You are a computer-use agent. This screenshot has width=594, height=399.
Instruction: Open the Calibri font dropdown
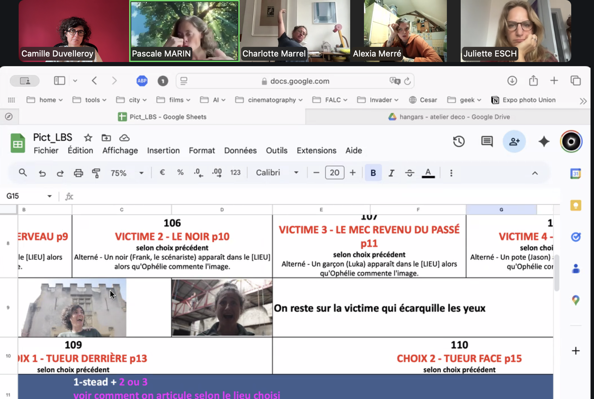coord(277,173)
